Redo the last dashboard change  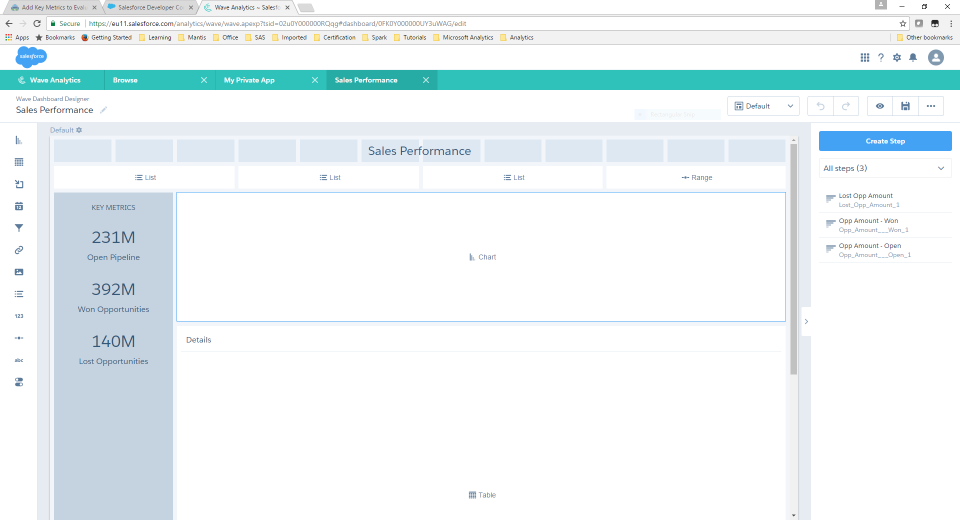(x=846, y=106)
